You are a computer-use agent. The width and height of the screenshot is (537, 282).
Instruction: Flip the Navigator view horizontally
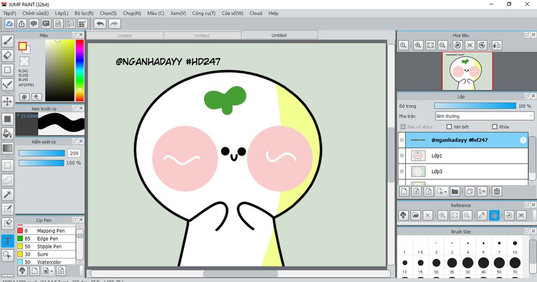497,45
